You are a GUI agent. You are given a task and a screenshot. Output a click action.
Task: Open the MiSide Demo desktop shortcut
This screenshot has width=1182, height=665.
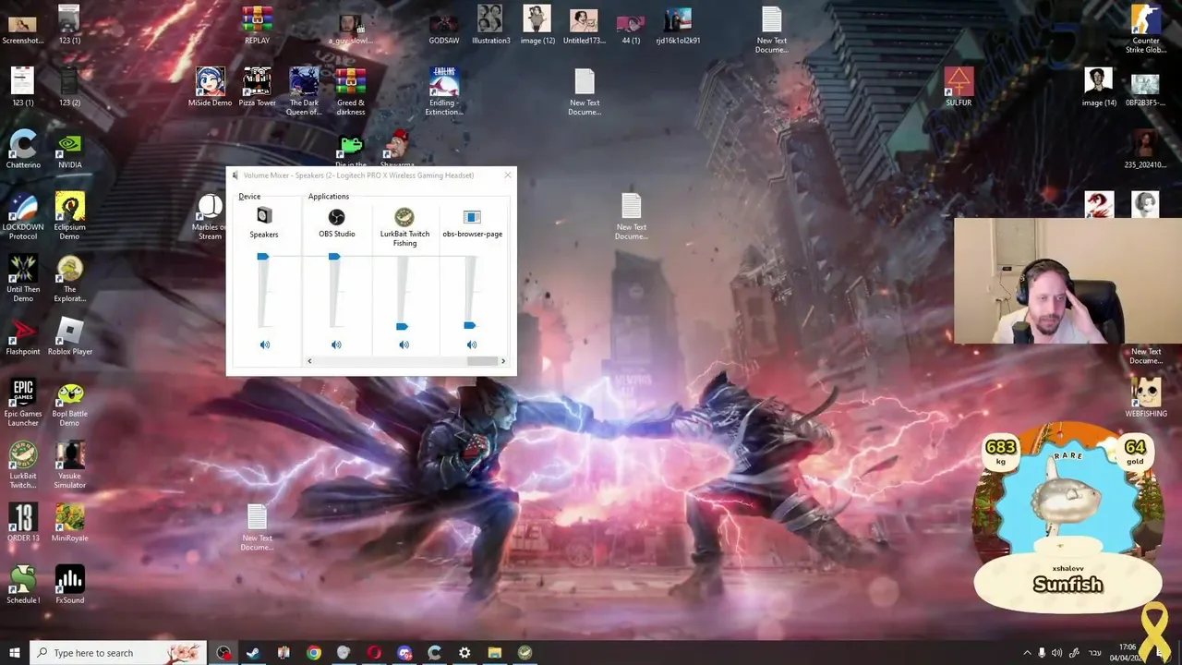click(x=210, y=87)
